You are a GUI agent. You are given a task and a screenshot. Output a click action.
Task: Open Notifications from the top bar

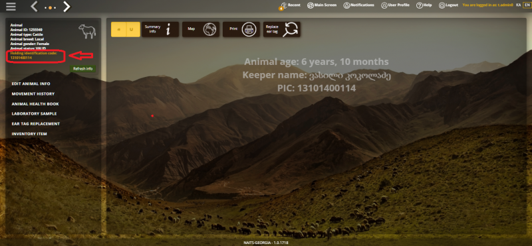[x=358, y=5]
